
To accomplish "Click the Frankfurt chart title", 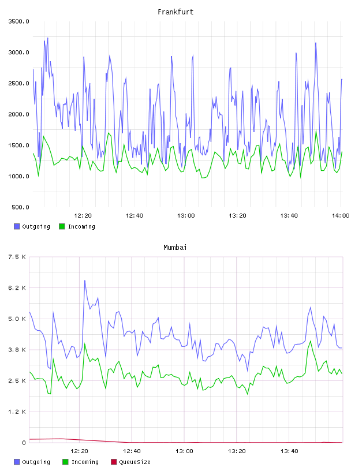I will point(175,12).
